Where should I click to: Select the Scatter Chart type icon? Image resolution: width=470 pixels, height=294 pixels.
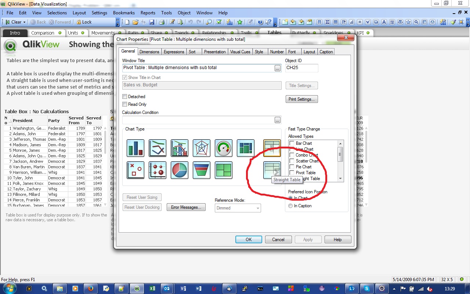click(135, 170)
